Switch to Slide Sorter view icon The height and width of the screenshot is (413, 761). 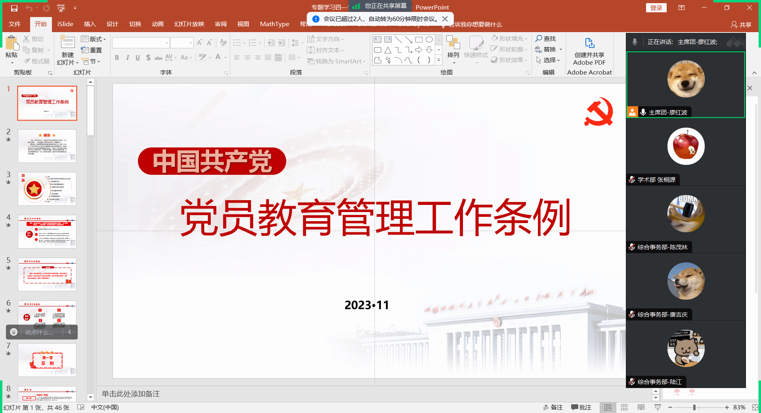[624, 407]
